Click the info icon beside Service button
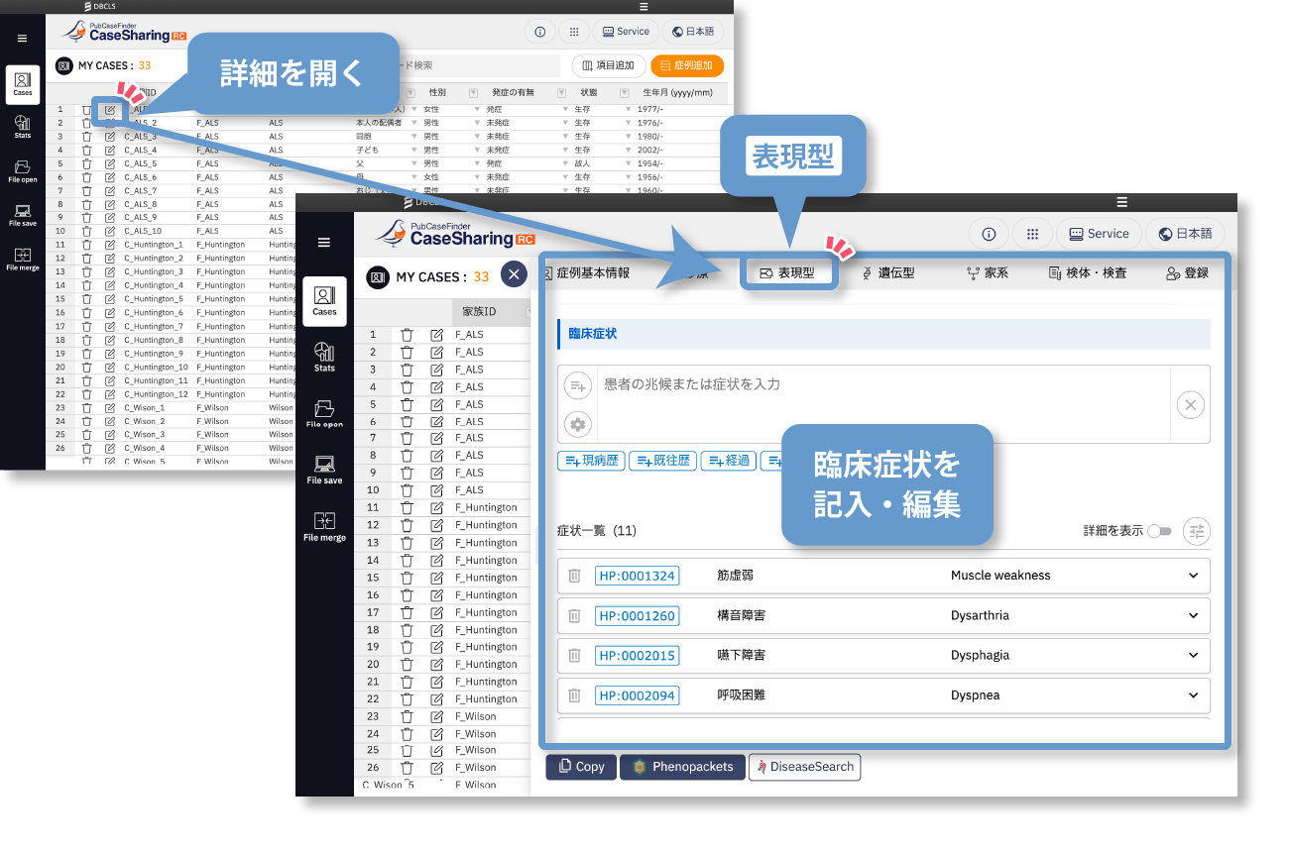Image resolution: width=1289 pixels, height=852 pixels. tap(989, 234)
